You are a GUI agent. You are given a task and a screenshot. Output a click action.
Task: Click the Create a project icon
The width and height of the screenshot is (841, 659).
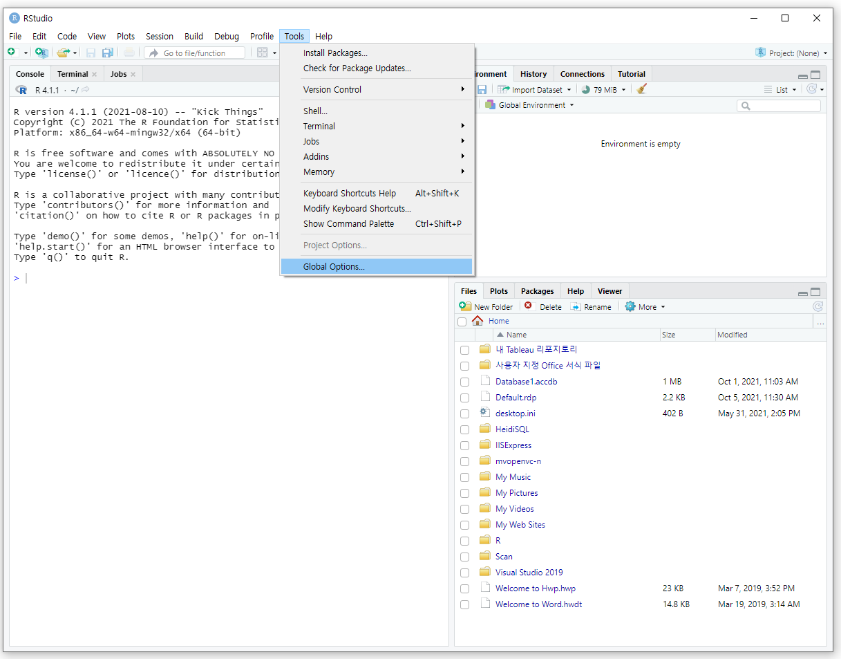tap(41, 53)
